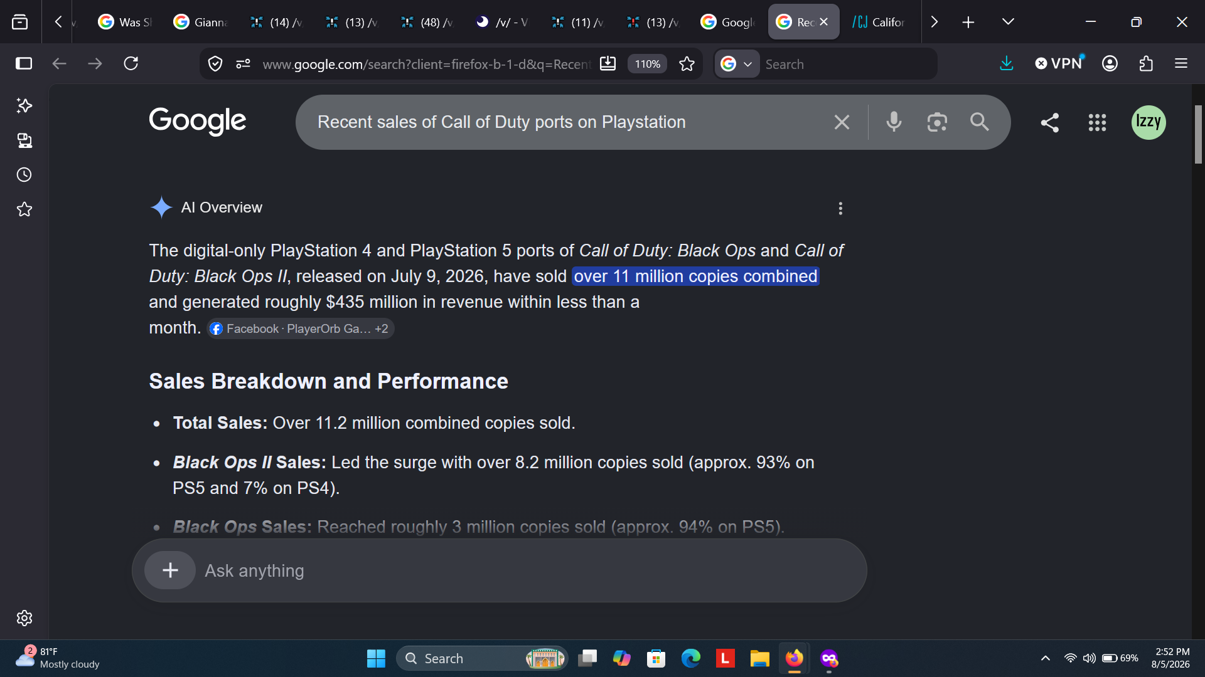
Task: Submit search with magnifier icon
Action: click(979, 122)
